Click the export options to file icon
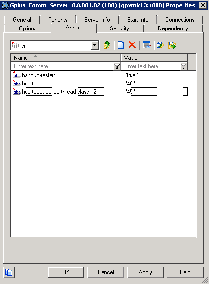Image resolution: width=209 pixels, height=284 pixels. tap(172, 45)
